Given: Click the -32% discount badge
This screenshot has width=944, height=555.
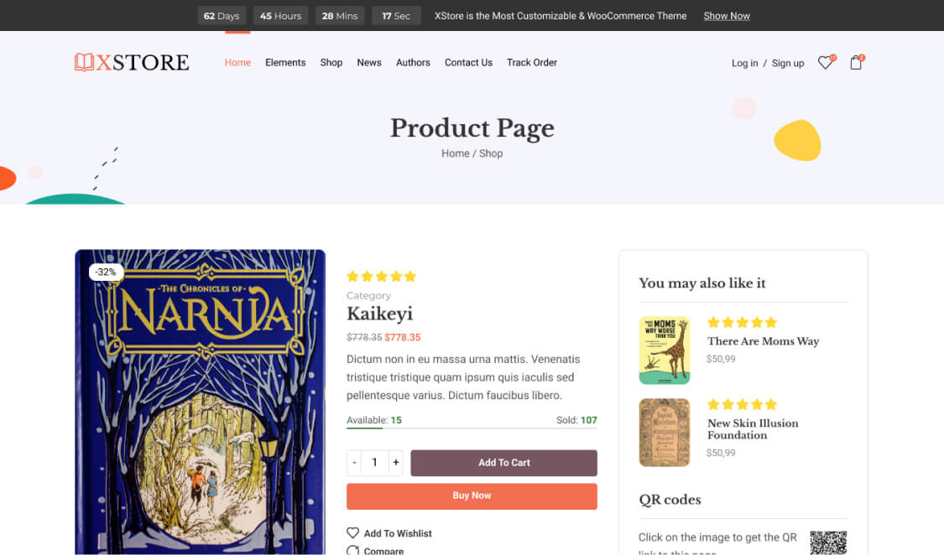Looking at the screenshot, I should click(106, 272).
